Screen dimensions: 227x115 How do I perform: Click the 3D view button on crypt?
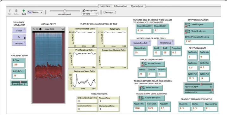63,29
